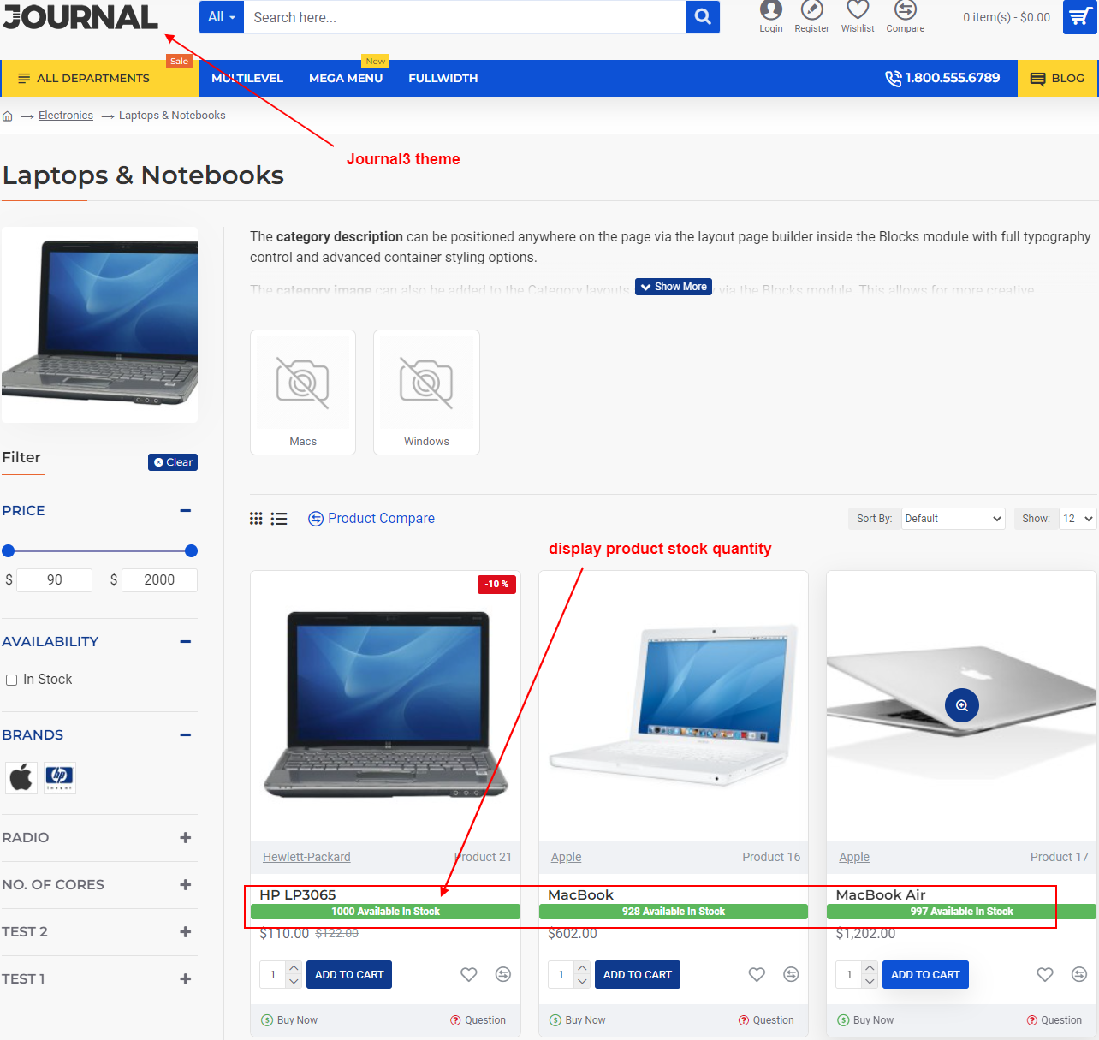This screenshot has height=1040, width=1099.
Task: Collapse the Availability filter
Action: (x=186, y=641)
